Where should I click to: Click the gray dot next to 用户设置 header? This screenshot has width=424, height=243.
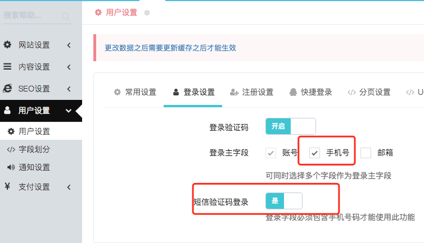click(x=147, y=13)
